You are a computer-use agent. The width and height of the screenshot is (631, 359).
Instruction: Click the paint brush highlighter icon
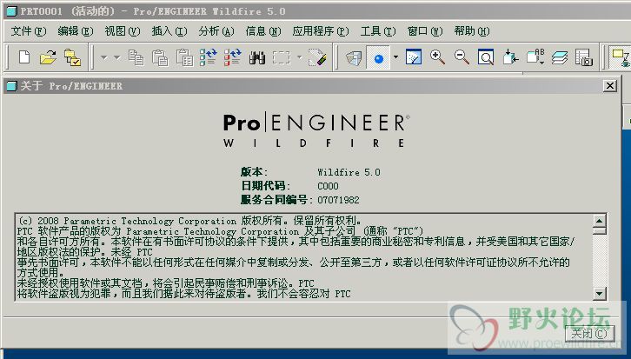(317, 57)
